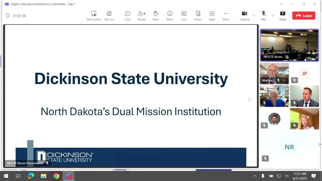
Task: Show the People participant list
Action: click(142, 16)
